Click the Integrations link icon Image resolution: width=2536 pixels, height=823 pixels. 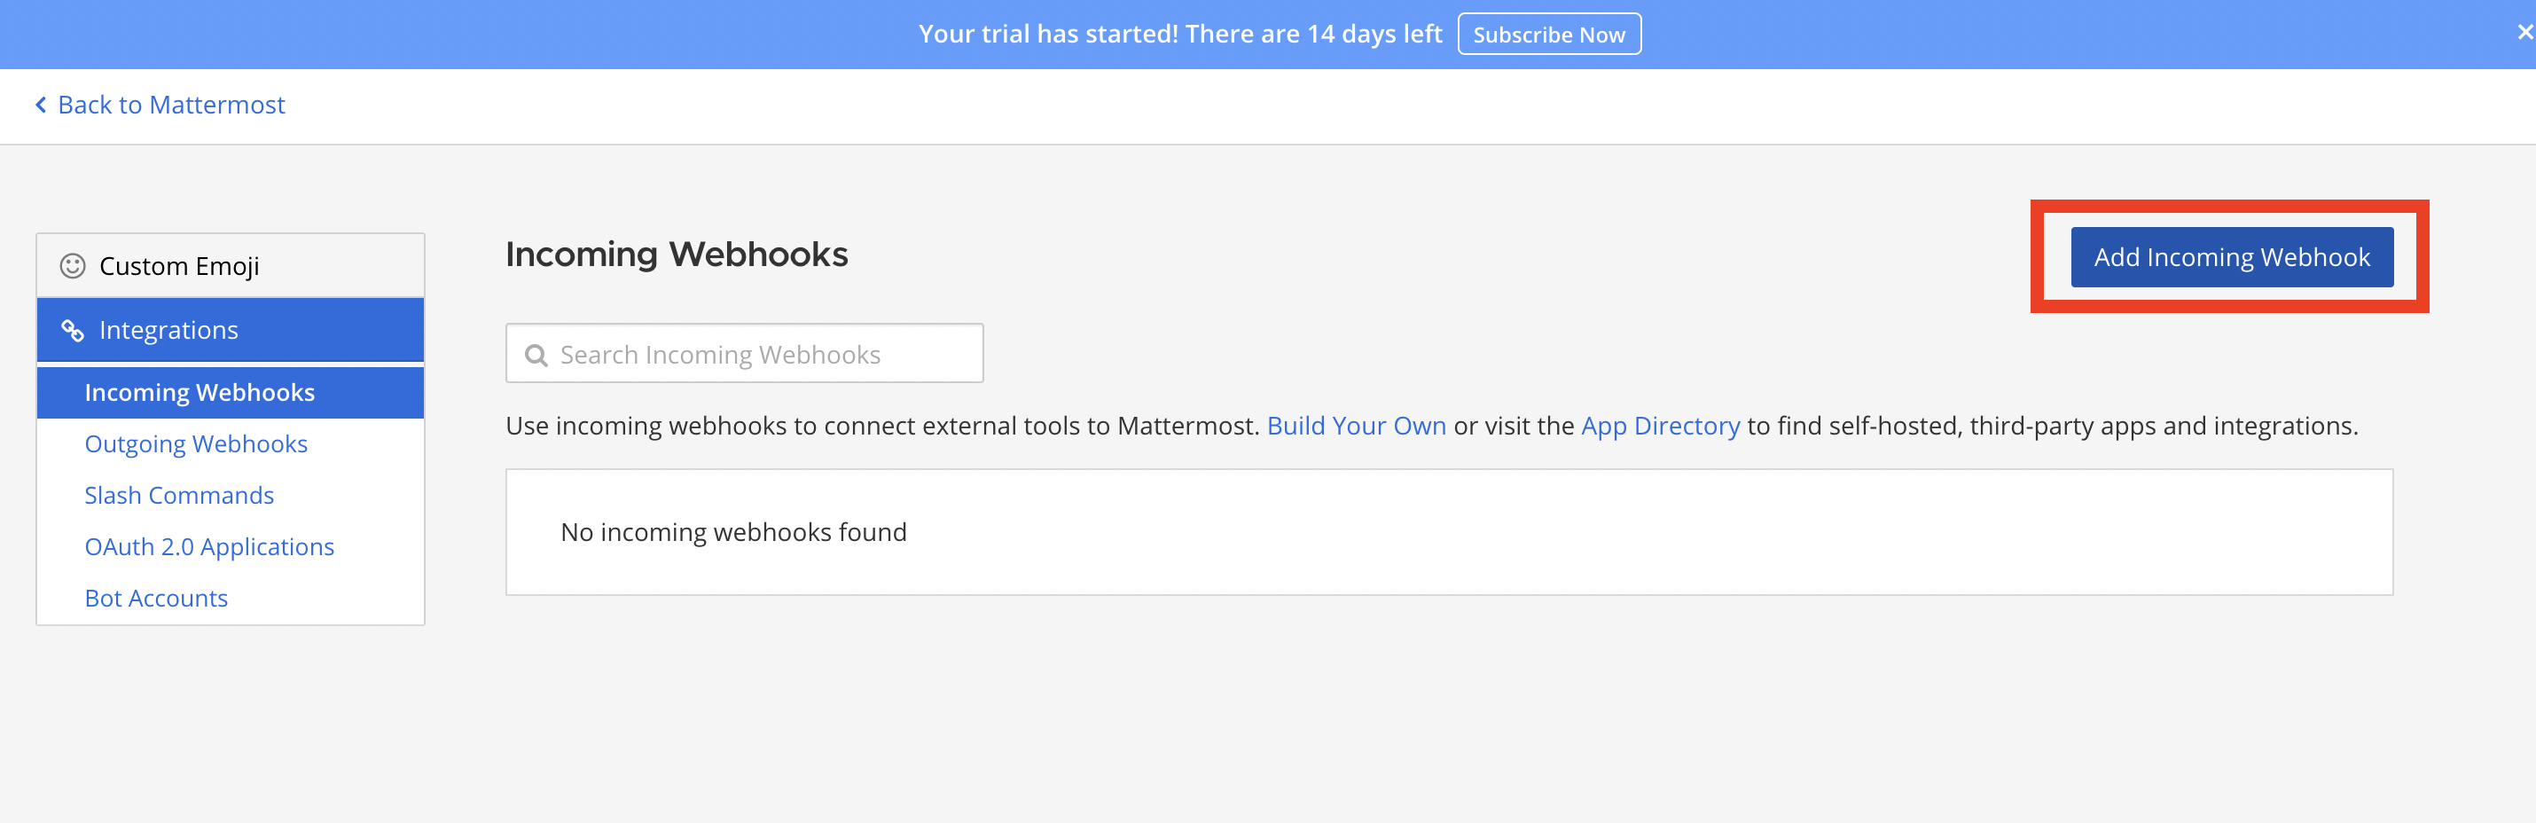point(72,331)
